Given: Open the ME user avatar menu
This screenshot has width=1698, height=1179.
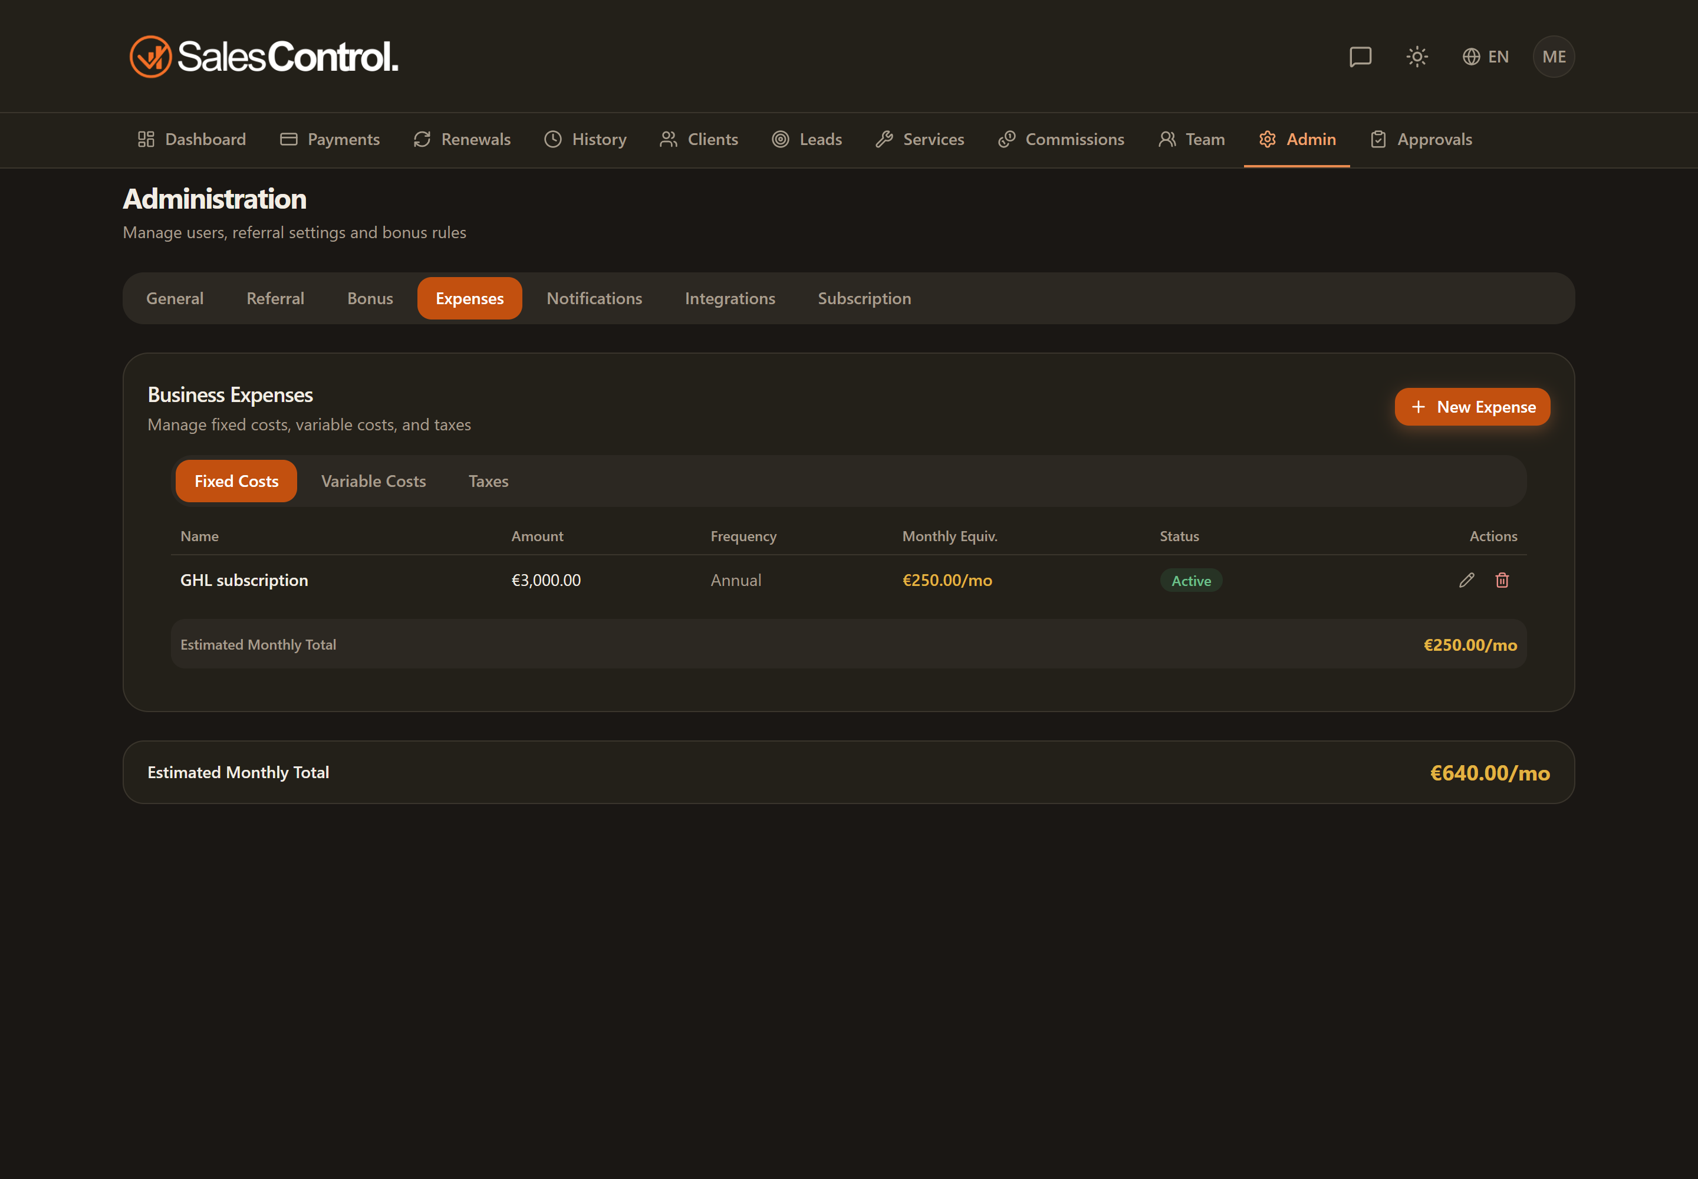Looking at the screenshot, I should 1553,57.
